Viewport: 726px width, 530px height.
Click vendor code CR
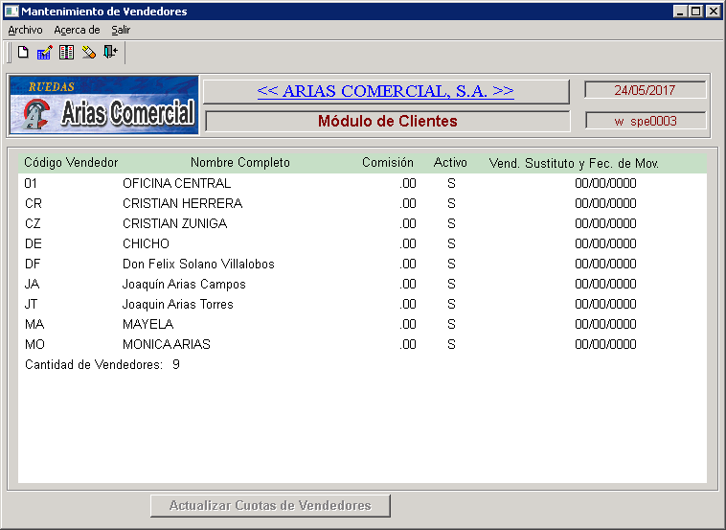coord(34,203)
